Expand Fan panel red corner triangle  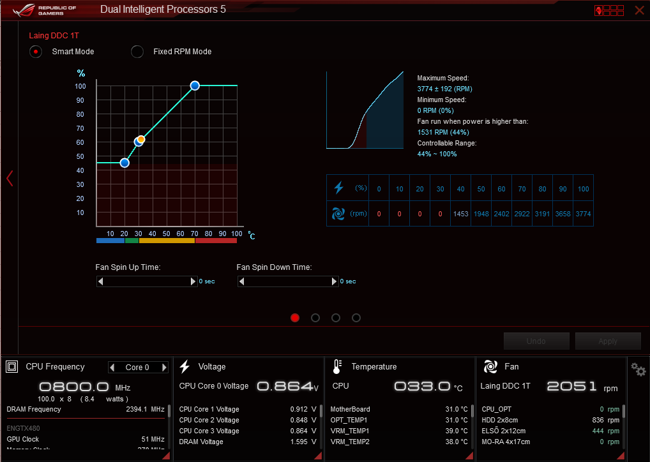point(621,456)
